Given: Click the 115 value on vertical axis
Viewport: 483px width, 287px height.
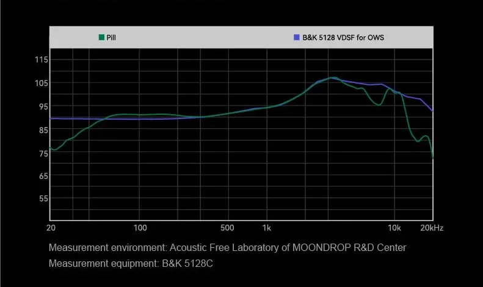Looking at the screenshot, I should point(42,60).
